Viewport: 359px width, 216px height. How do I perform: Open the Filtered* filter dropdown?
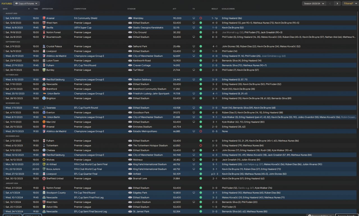(x=350, y=4)
